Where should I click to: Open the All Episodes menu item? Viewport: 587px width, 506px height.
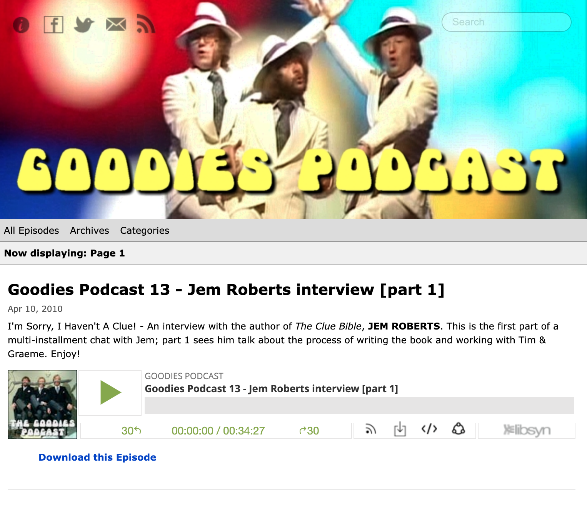click(32, 231)
